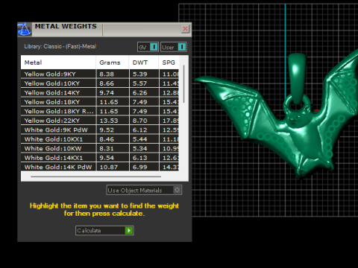The width and height of the screenshot is (358, 268).
Task: Select the Yellow Gold:9KY row
Action: tap(100, 74)
